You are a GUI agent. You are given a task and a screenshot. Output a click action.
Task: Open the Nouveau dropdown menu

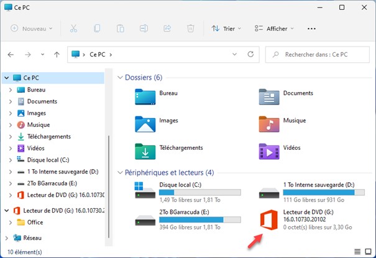(x=32, y=29)
